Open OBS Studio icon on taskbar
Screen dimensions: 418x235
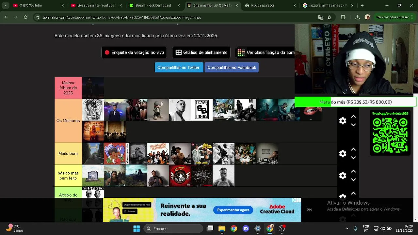pos(282,228)
